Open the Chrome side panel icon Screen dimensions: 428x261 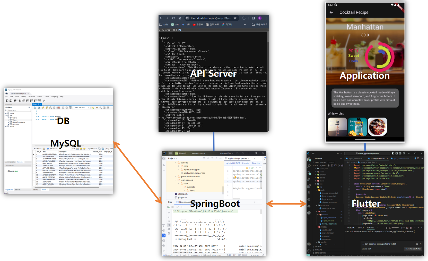(x=253, y=18)
